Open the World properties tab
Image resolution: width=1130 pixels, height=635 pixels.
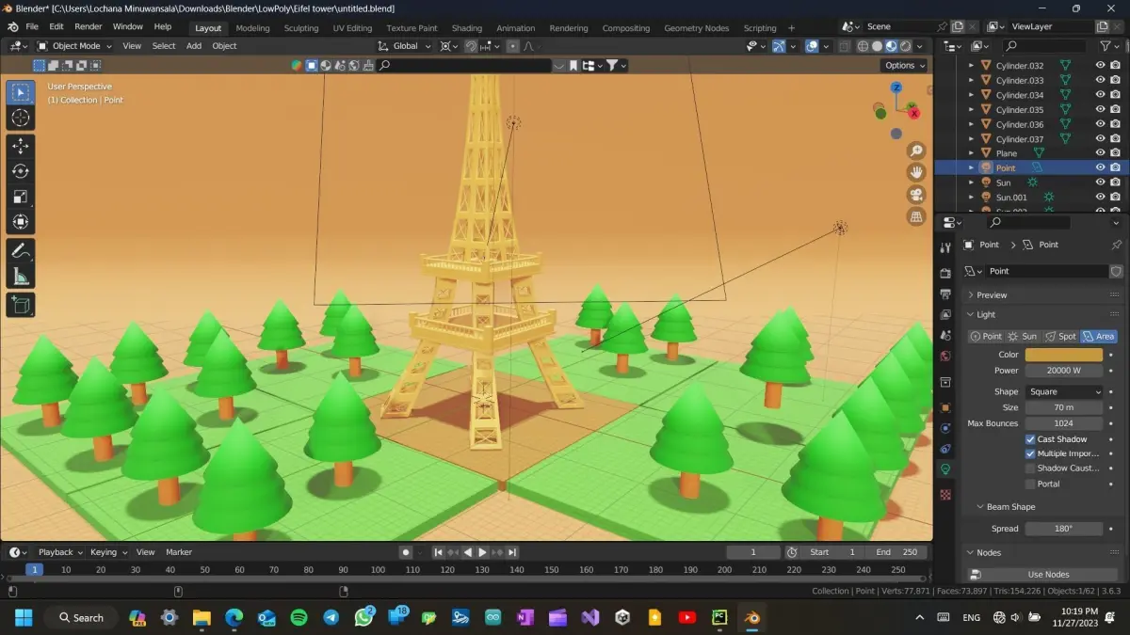pos(945,357)
